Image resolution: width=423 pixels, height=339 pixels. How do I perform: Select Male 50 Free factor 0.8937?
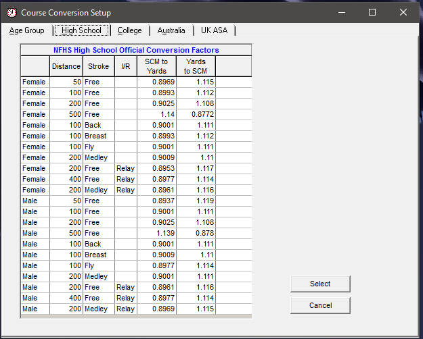click(156, 201)
